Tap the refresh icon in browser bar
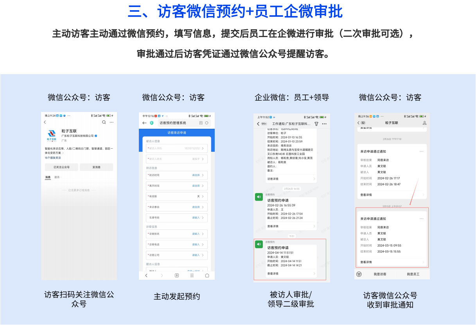Image resolution: width=476 pixels, height=325 pixels. pyautogui.click(x=207, y=123)
